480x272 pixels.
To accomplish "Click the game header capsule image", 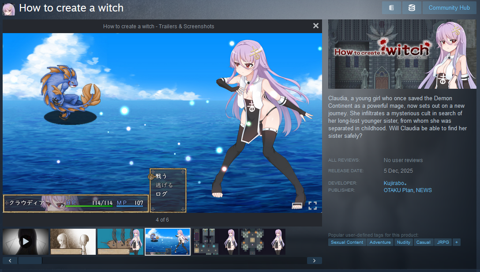I will coord(402,54).
